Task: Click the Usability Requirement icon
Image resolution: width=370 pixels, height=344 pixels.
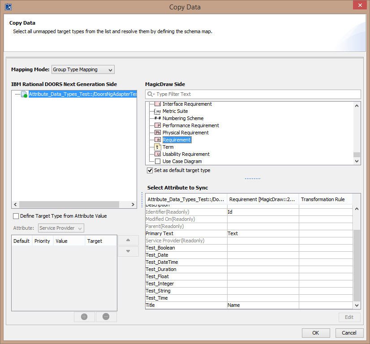Action: pos(157,154)
